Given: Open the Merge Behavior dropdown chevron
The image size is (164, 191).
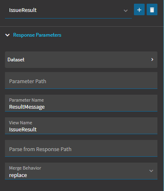Looking at the screenshot, I should (x=151, y=171).
